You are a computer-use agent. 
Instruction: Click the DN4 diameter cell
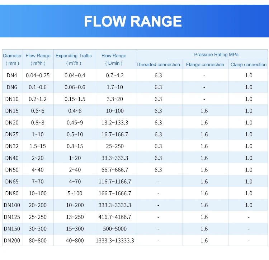[x=12, y=75]
